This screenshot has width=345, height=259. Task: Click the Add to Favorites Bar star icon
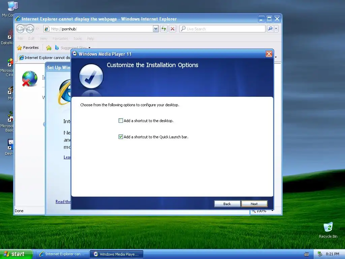point(49,48)
